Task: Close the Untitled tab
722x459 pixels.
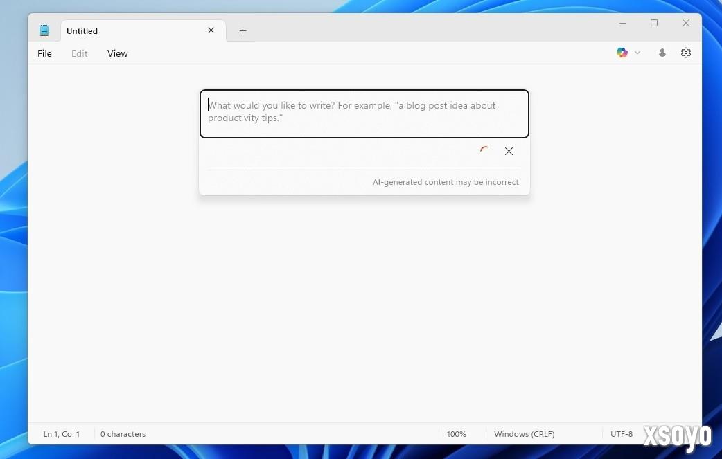Action: (x=211, y=30)
